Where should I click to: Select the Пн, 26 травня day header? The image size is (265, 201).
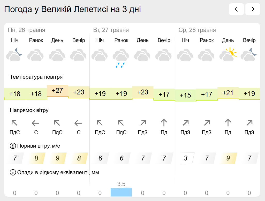point(27,30)
